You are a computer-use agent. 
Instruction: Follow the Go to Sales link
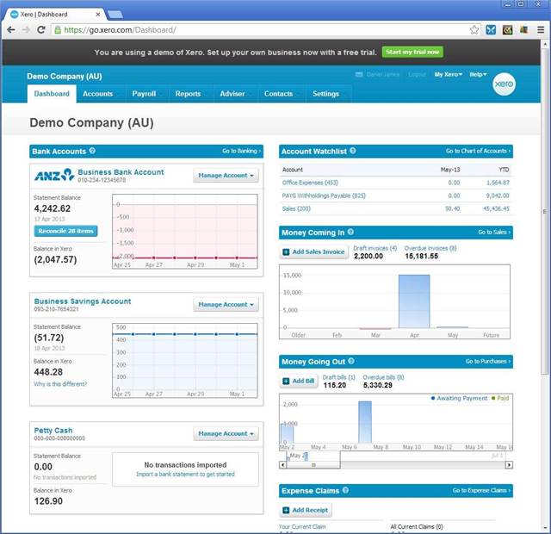(494, 232)
